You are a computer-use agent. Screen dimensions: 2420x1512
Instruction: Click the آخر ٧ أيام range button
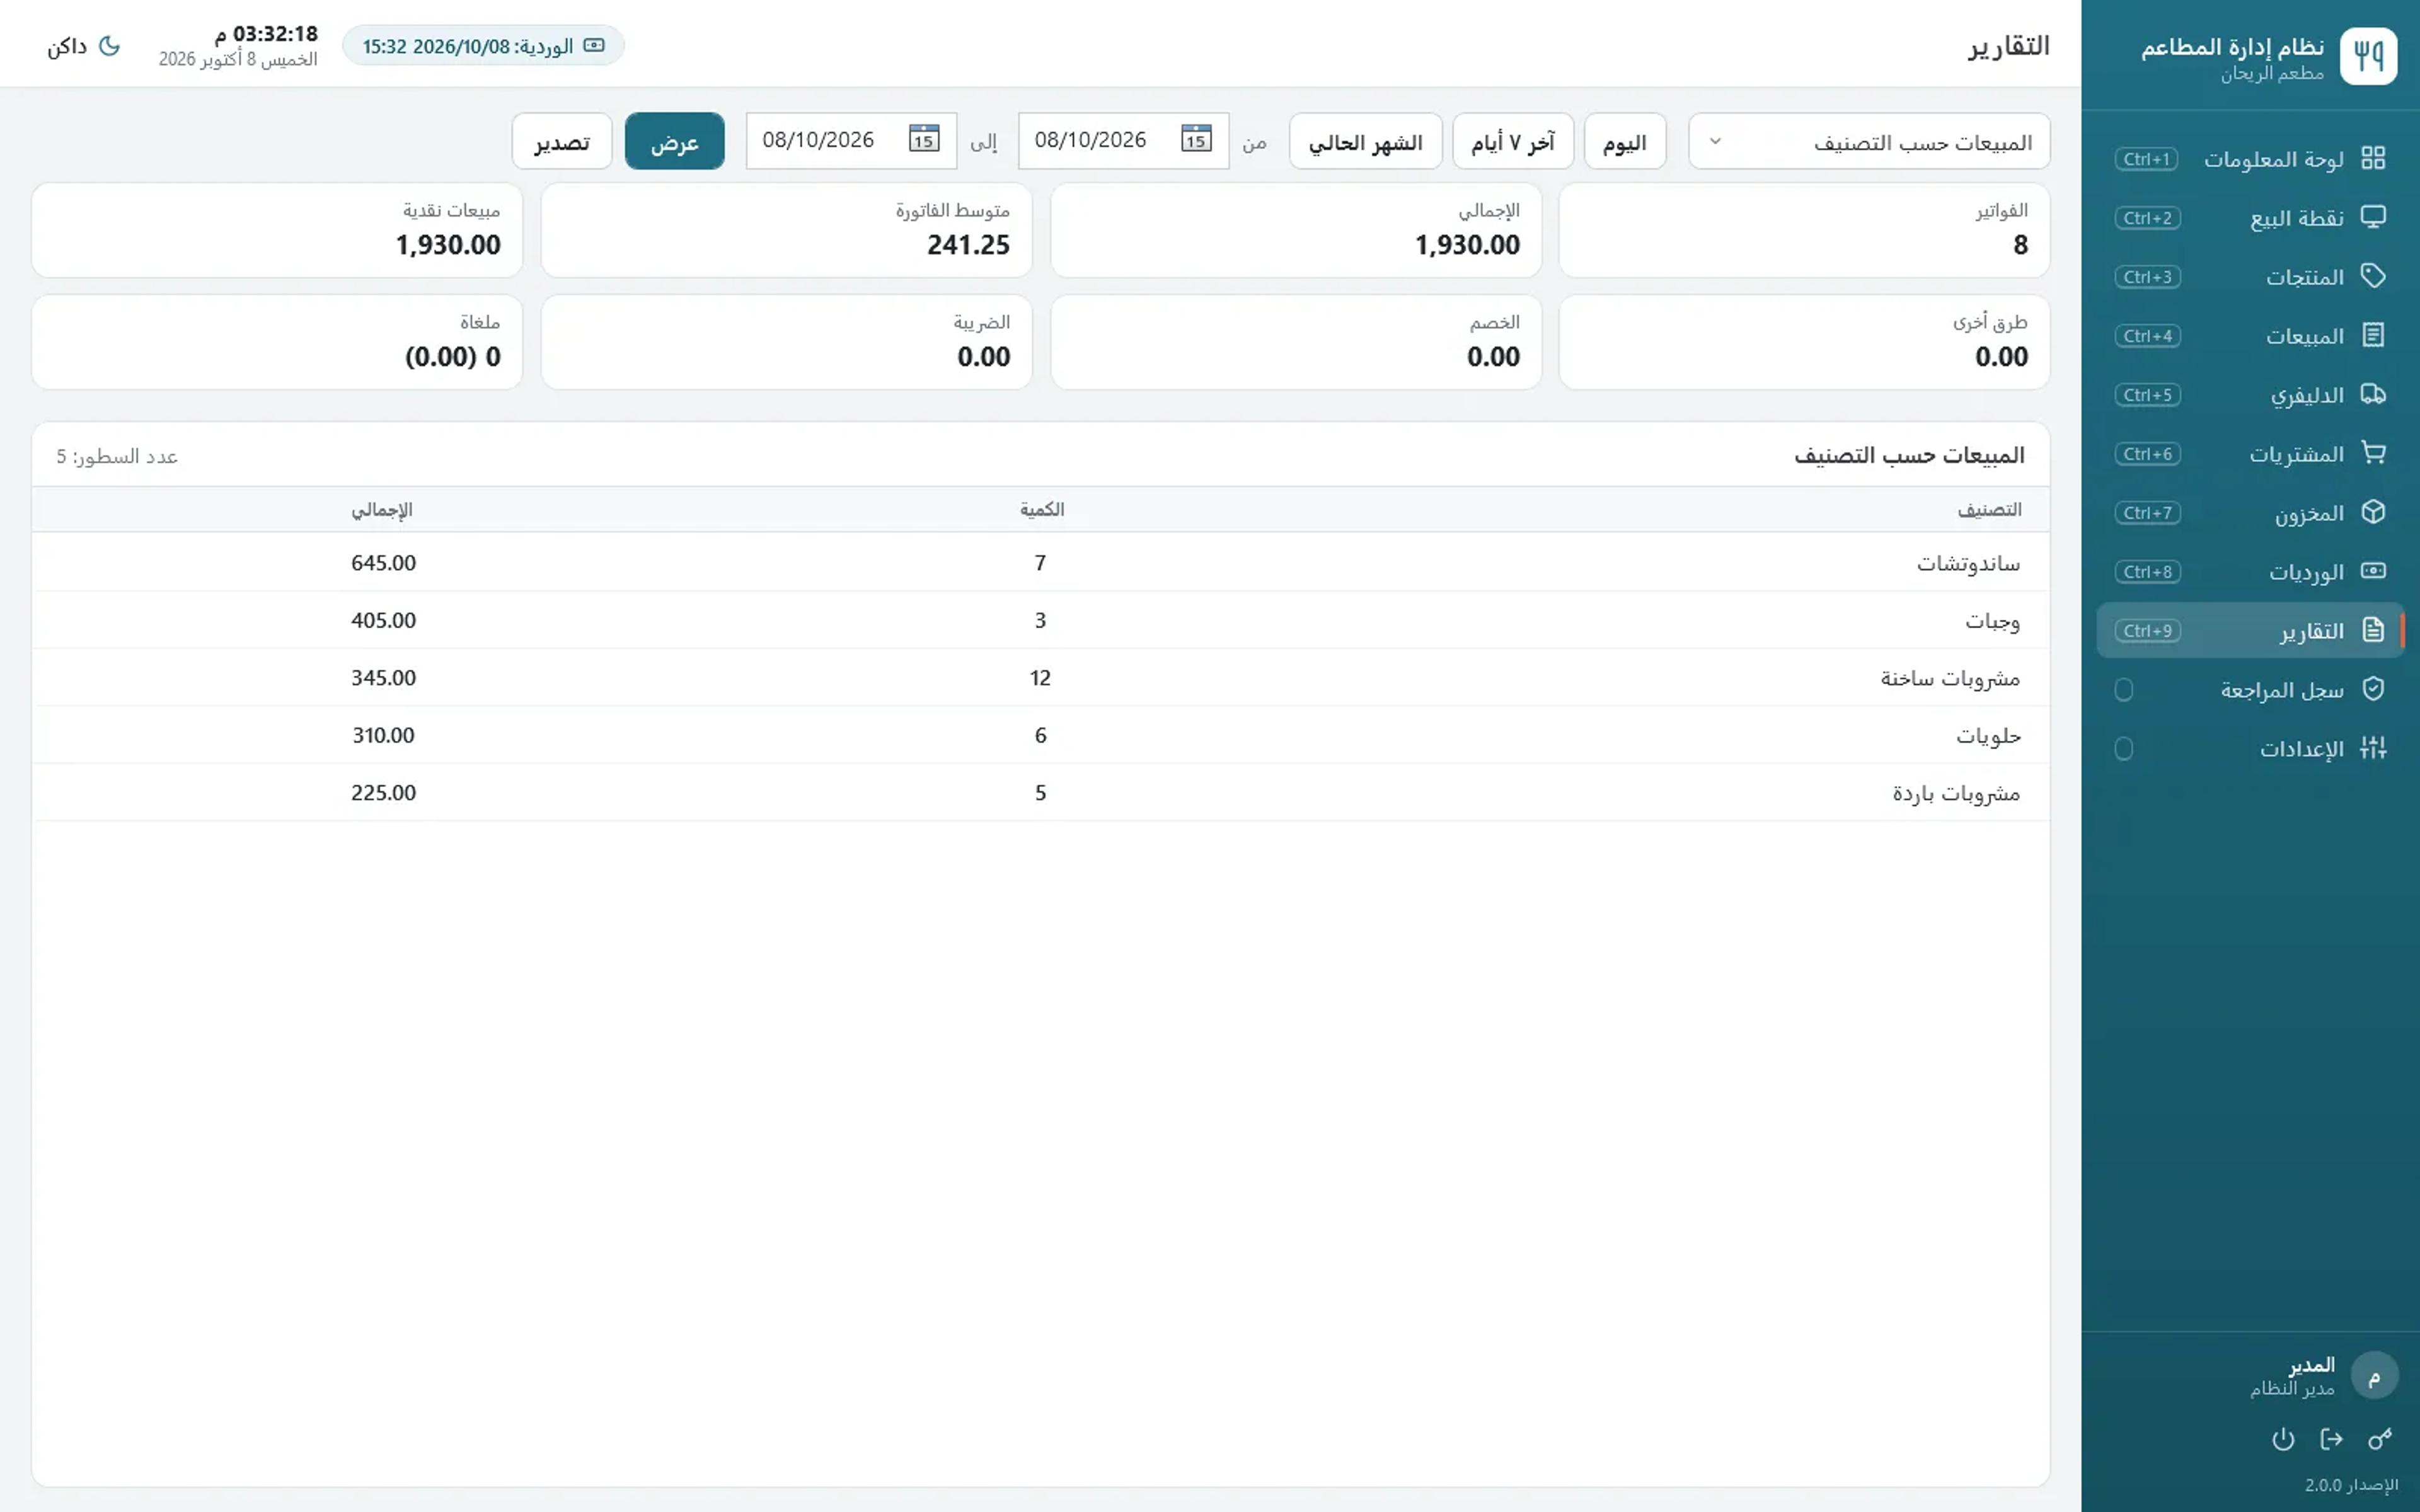point(1513,141)
